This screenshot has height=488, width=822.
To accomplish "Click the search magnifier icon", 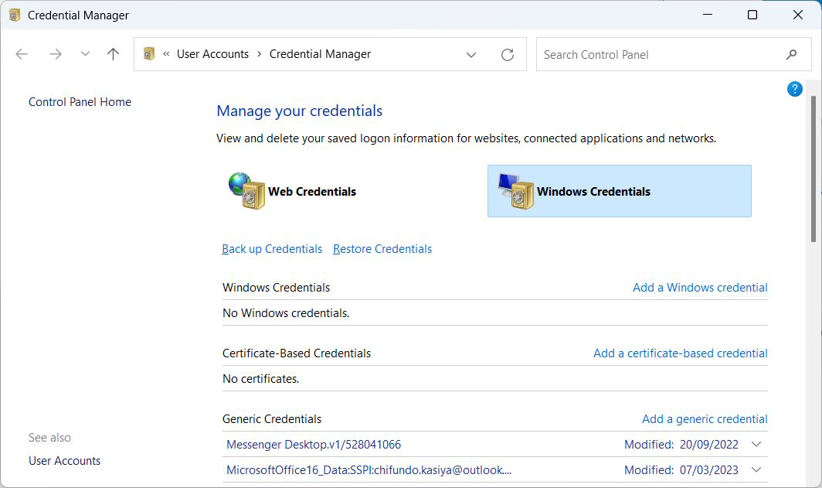I will (x=790, y=54).
